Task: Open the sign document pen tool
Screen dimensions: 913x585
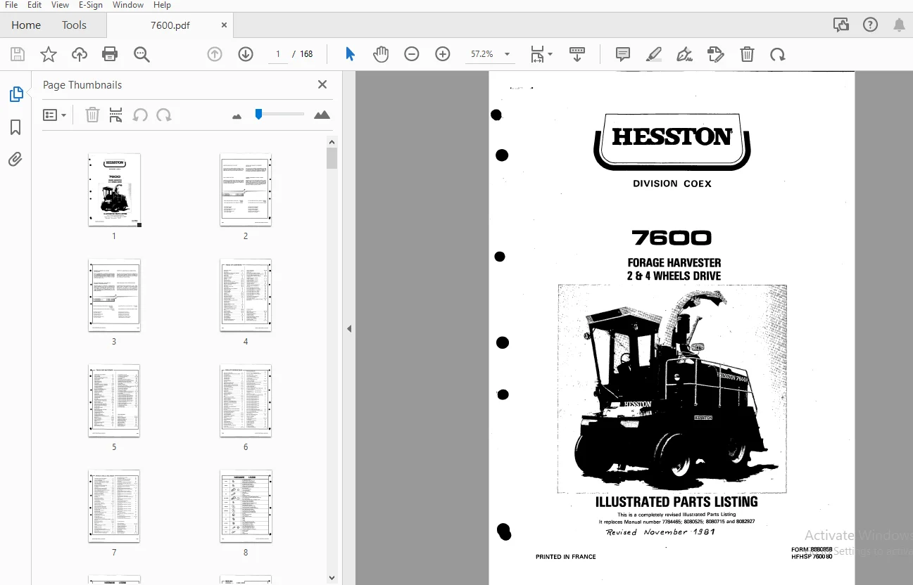Action: [684, 54]
